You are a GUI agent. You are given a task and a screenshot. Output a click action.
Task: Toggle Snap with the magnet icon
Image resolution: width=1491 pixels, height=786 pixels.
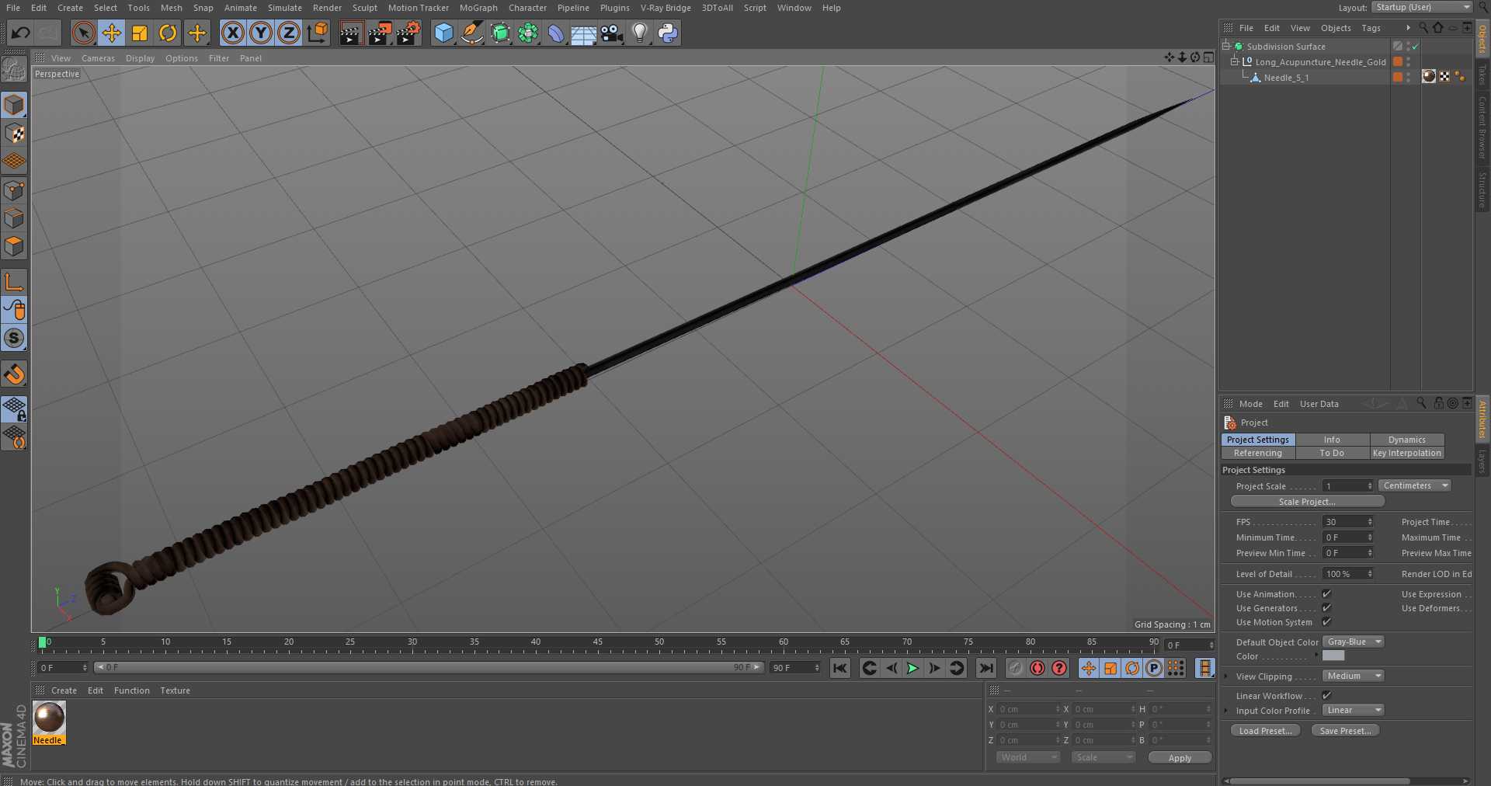14,374
